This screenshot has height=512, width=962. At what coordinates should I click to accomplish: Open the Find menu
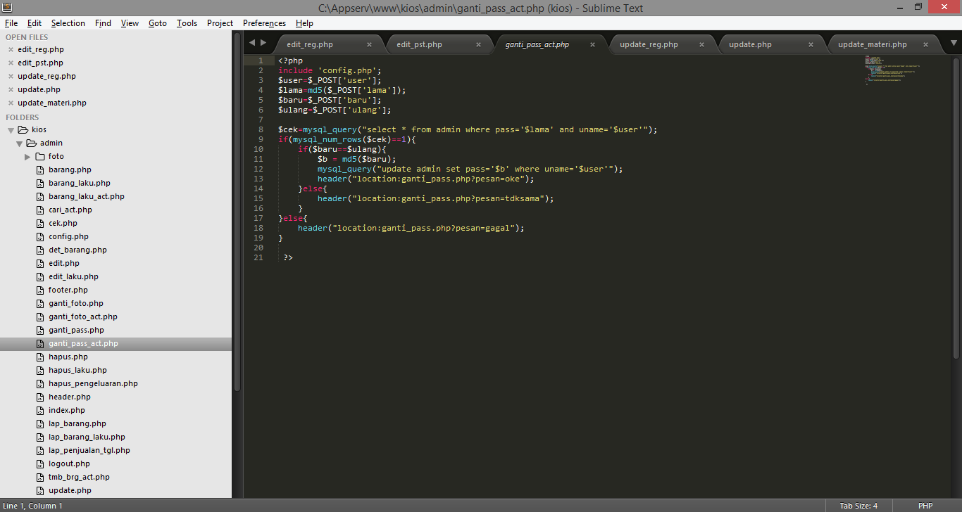pos(103,23)
